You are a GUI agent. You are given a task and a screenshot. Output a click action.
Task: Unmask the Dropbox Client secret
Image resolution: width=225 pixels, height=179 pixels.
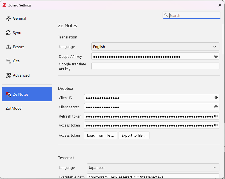click(216, 107)
